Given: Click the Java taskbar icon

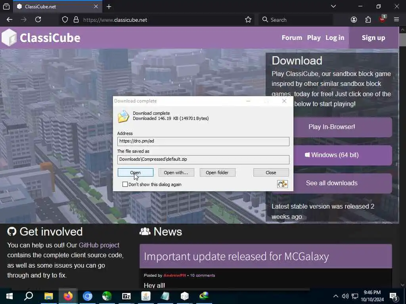Looking at the screenshot, I should [146, 296].
